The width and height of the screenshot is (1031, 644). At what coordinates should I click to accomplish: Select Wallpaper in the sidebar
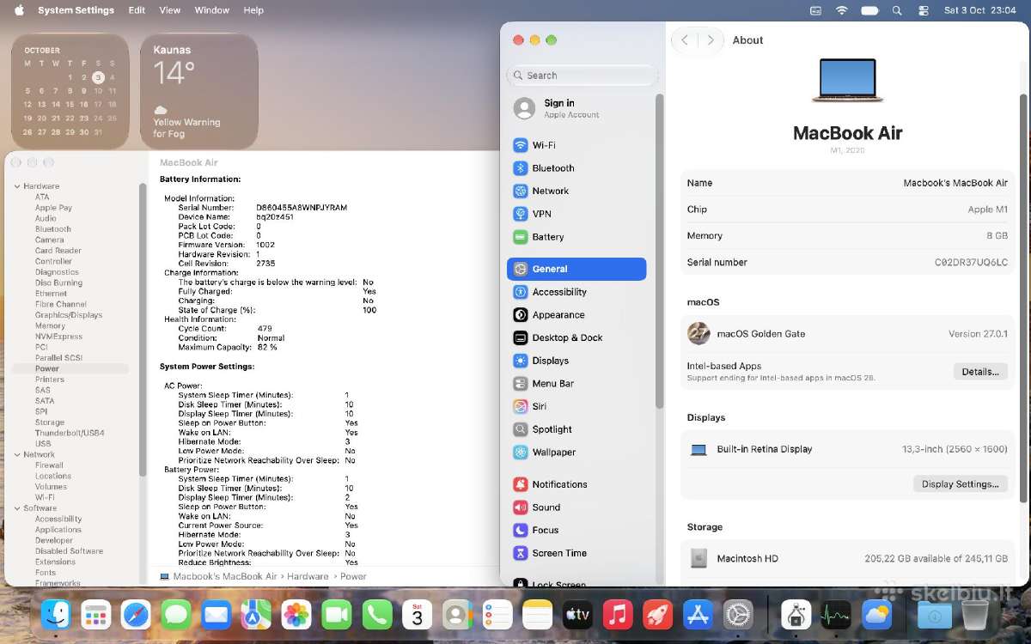(x=577, y=453)
